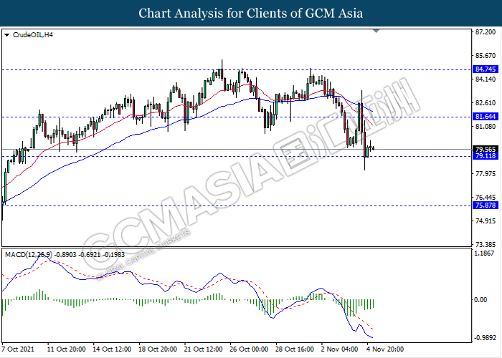502x358 pixels.
Task: Click the 81.644 level price label
Action: (486, 116)
